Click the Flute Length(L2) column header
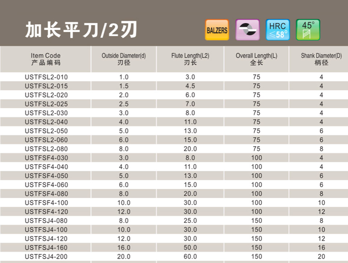Viewport: 348px width, 263px height. (x=190, y=59)
